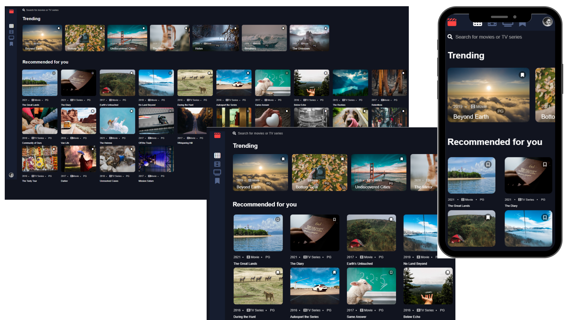Click user avatar at bottom of desktop sidebar
Viewport: 570px width, 320px height.
pyautogui.click(x=11, y=175)
